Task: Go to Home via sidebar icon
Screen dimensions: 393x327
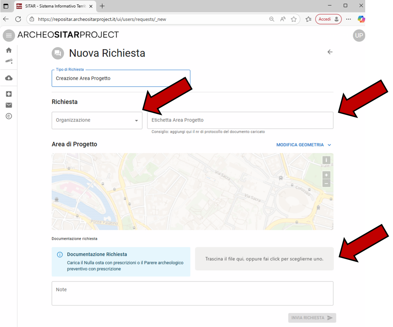Action: (x=9, y=50)
